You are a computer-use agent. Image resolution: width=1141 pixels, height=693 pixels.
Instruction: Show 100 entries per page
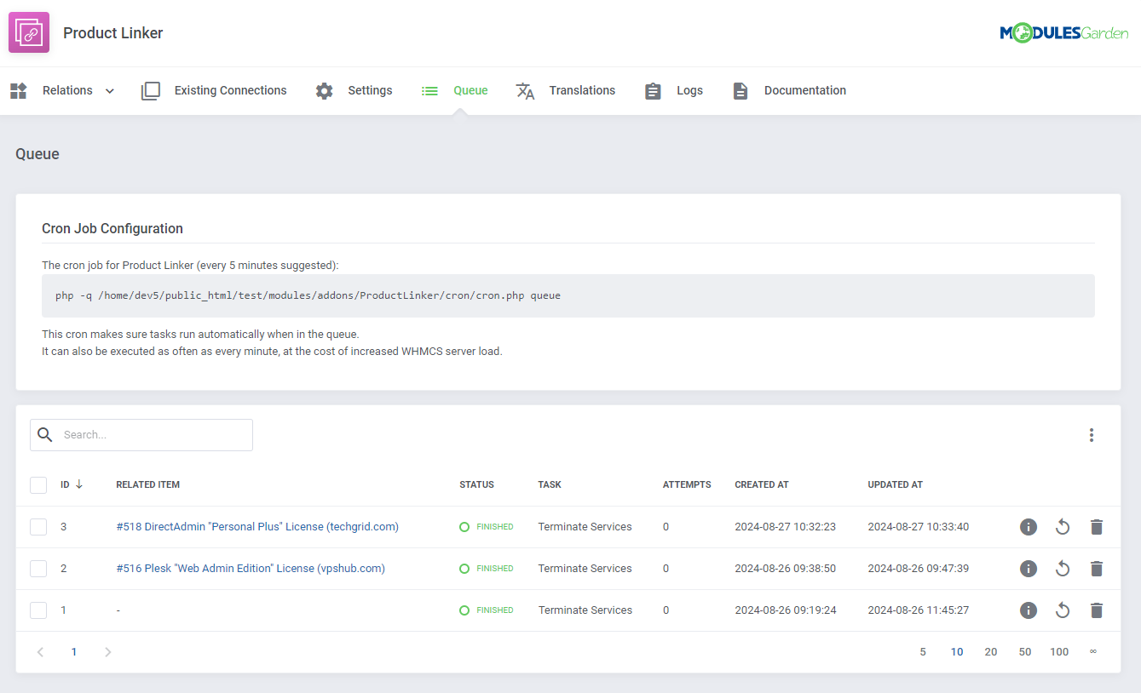point(1059,652)
